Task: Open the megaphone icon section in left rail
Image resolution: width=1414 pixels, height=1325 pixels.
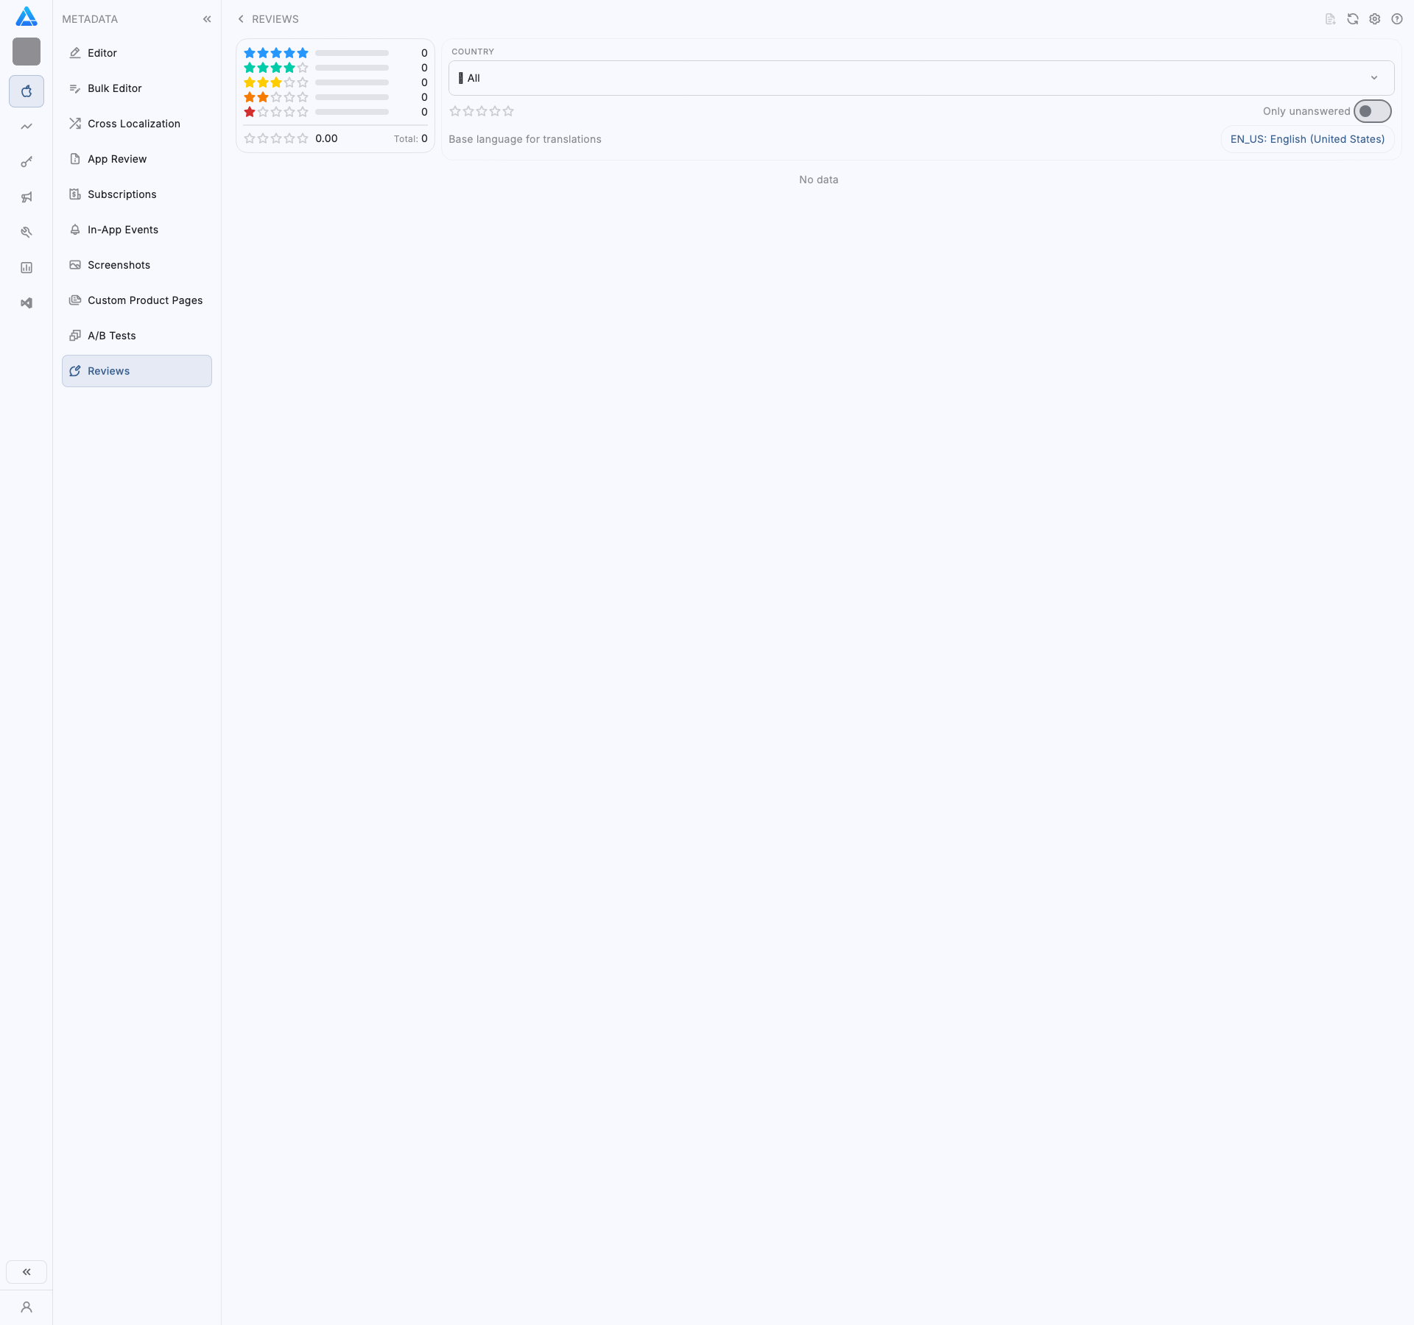Action: (27, 197)
